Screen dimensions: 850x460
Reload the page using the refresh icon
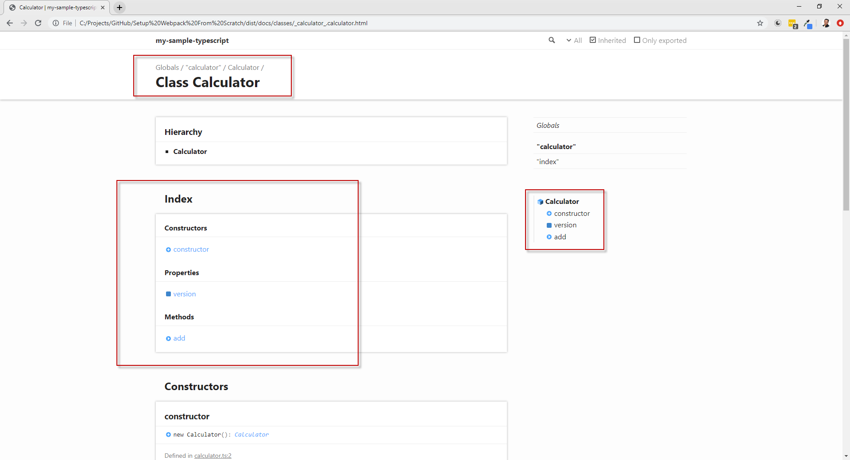38,23
